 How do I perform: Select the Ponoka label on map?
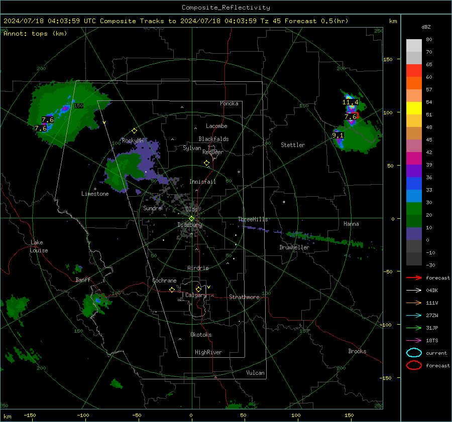coord(229,103)
